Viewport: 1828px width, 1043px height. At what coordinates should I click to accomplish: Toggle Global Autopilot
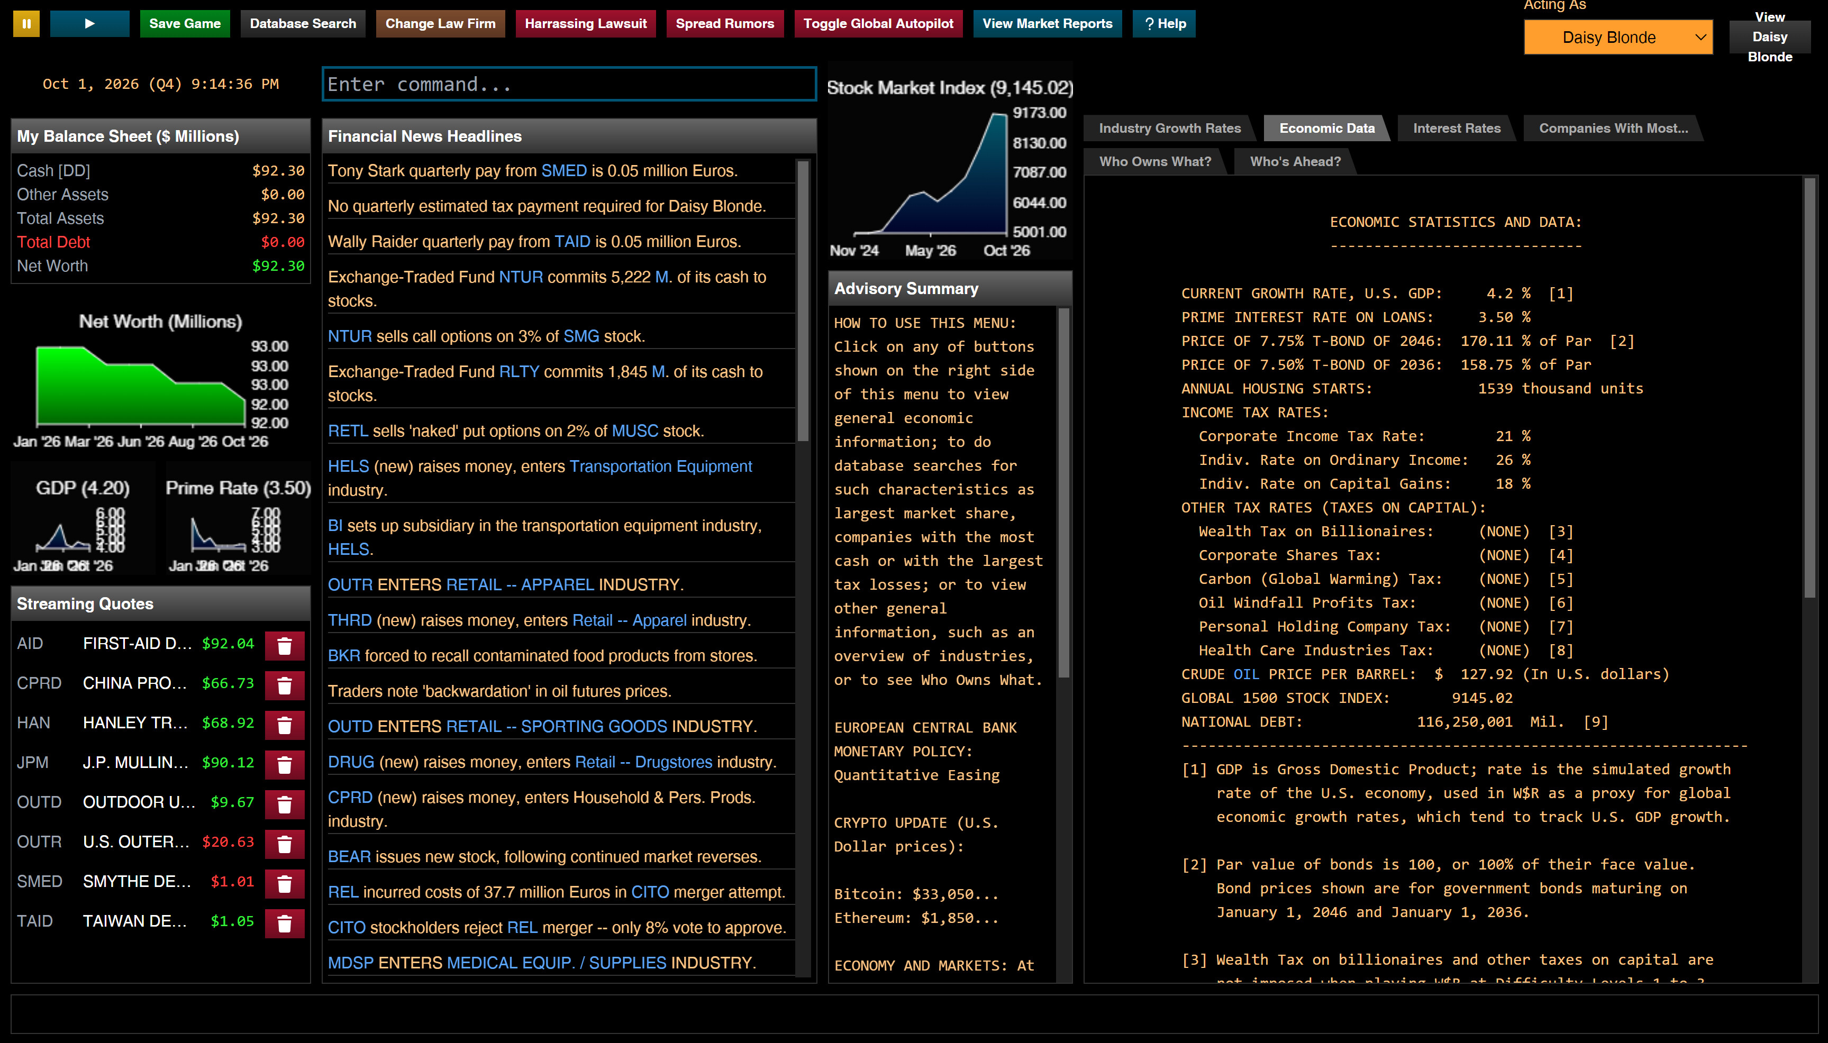(878, 24)
